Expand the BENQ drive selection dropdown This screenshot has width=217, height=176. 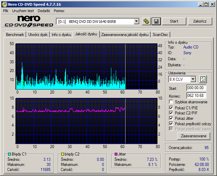click(137, 21)
